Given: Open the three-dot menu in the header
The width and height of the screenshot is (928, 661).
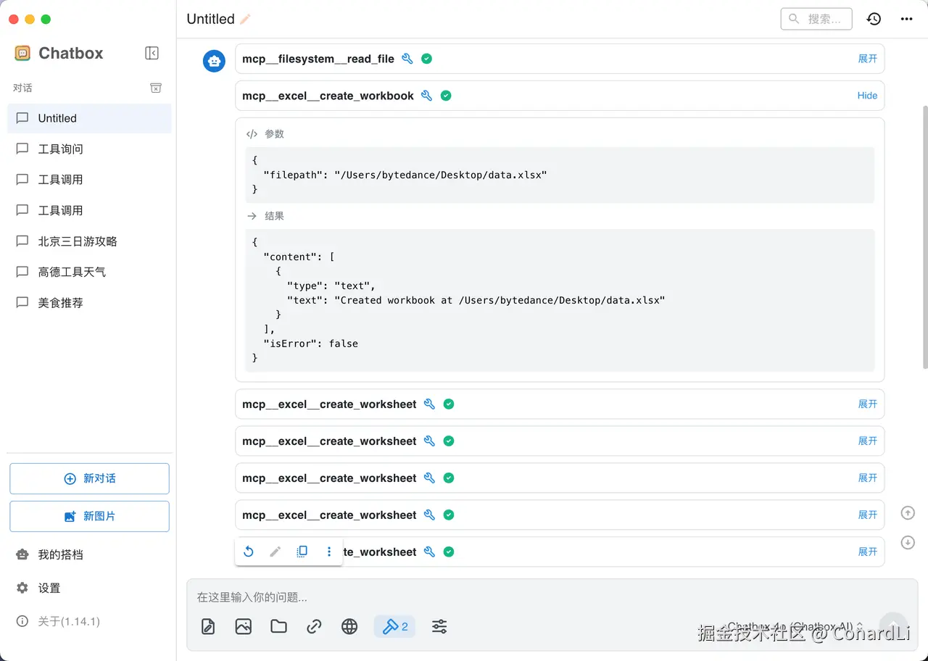Looking at the screenshot, I should (x=906, y=19).
